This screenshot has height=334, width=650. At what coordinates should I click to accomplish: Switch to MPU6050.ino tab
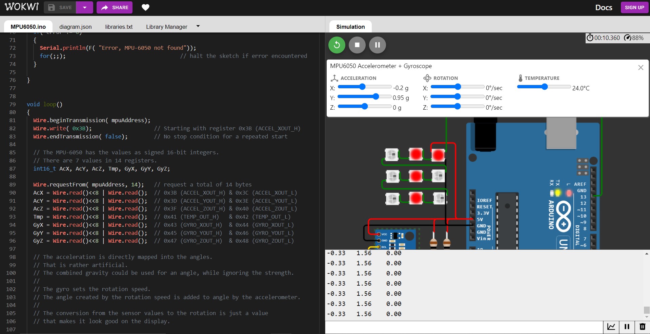(x=28, y=27)
